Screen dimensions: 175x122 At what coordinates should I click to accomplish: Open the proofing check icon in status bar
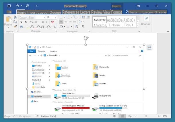36,116
